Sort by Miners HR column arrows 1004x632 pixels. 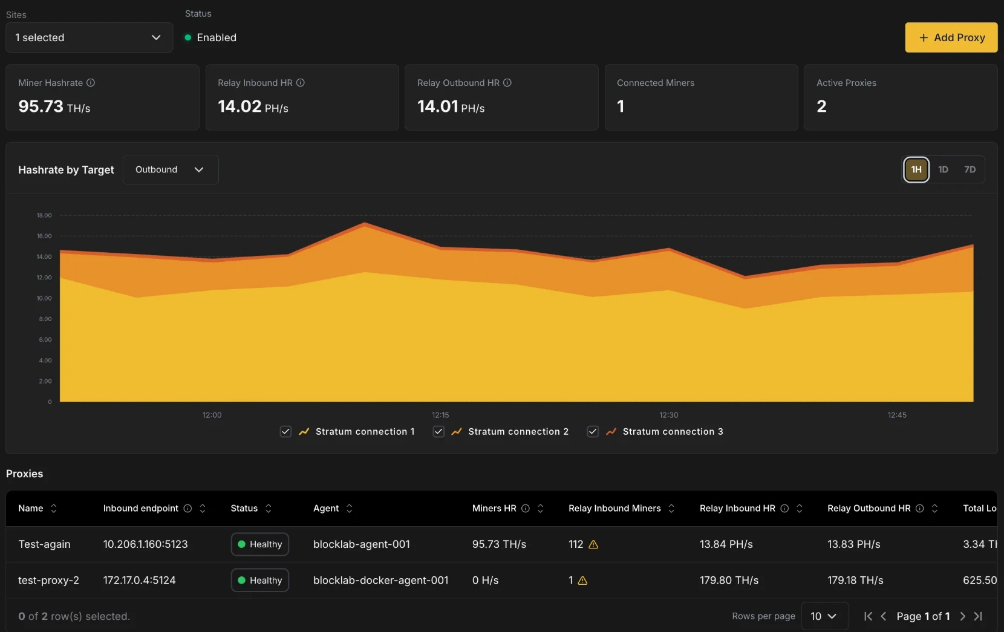541,508
